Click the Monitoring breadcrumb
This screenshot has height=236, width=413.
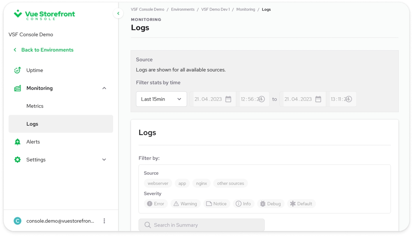(x=246, y=9)
